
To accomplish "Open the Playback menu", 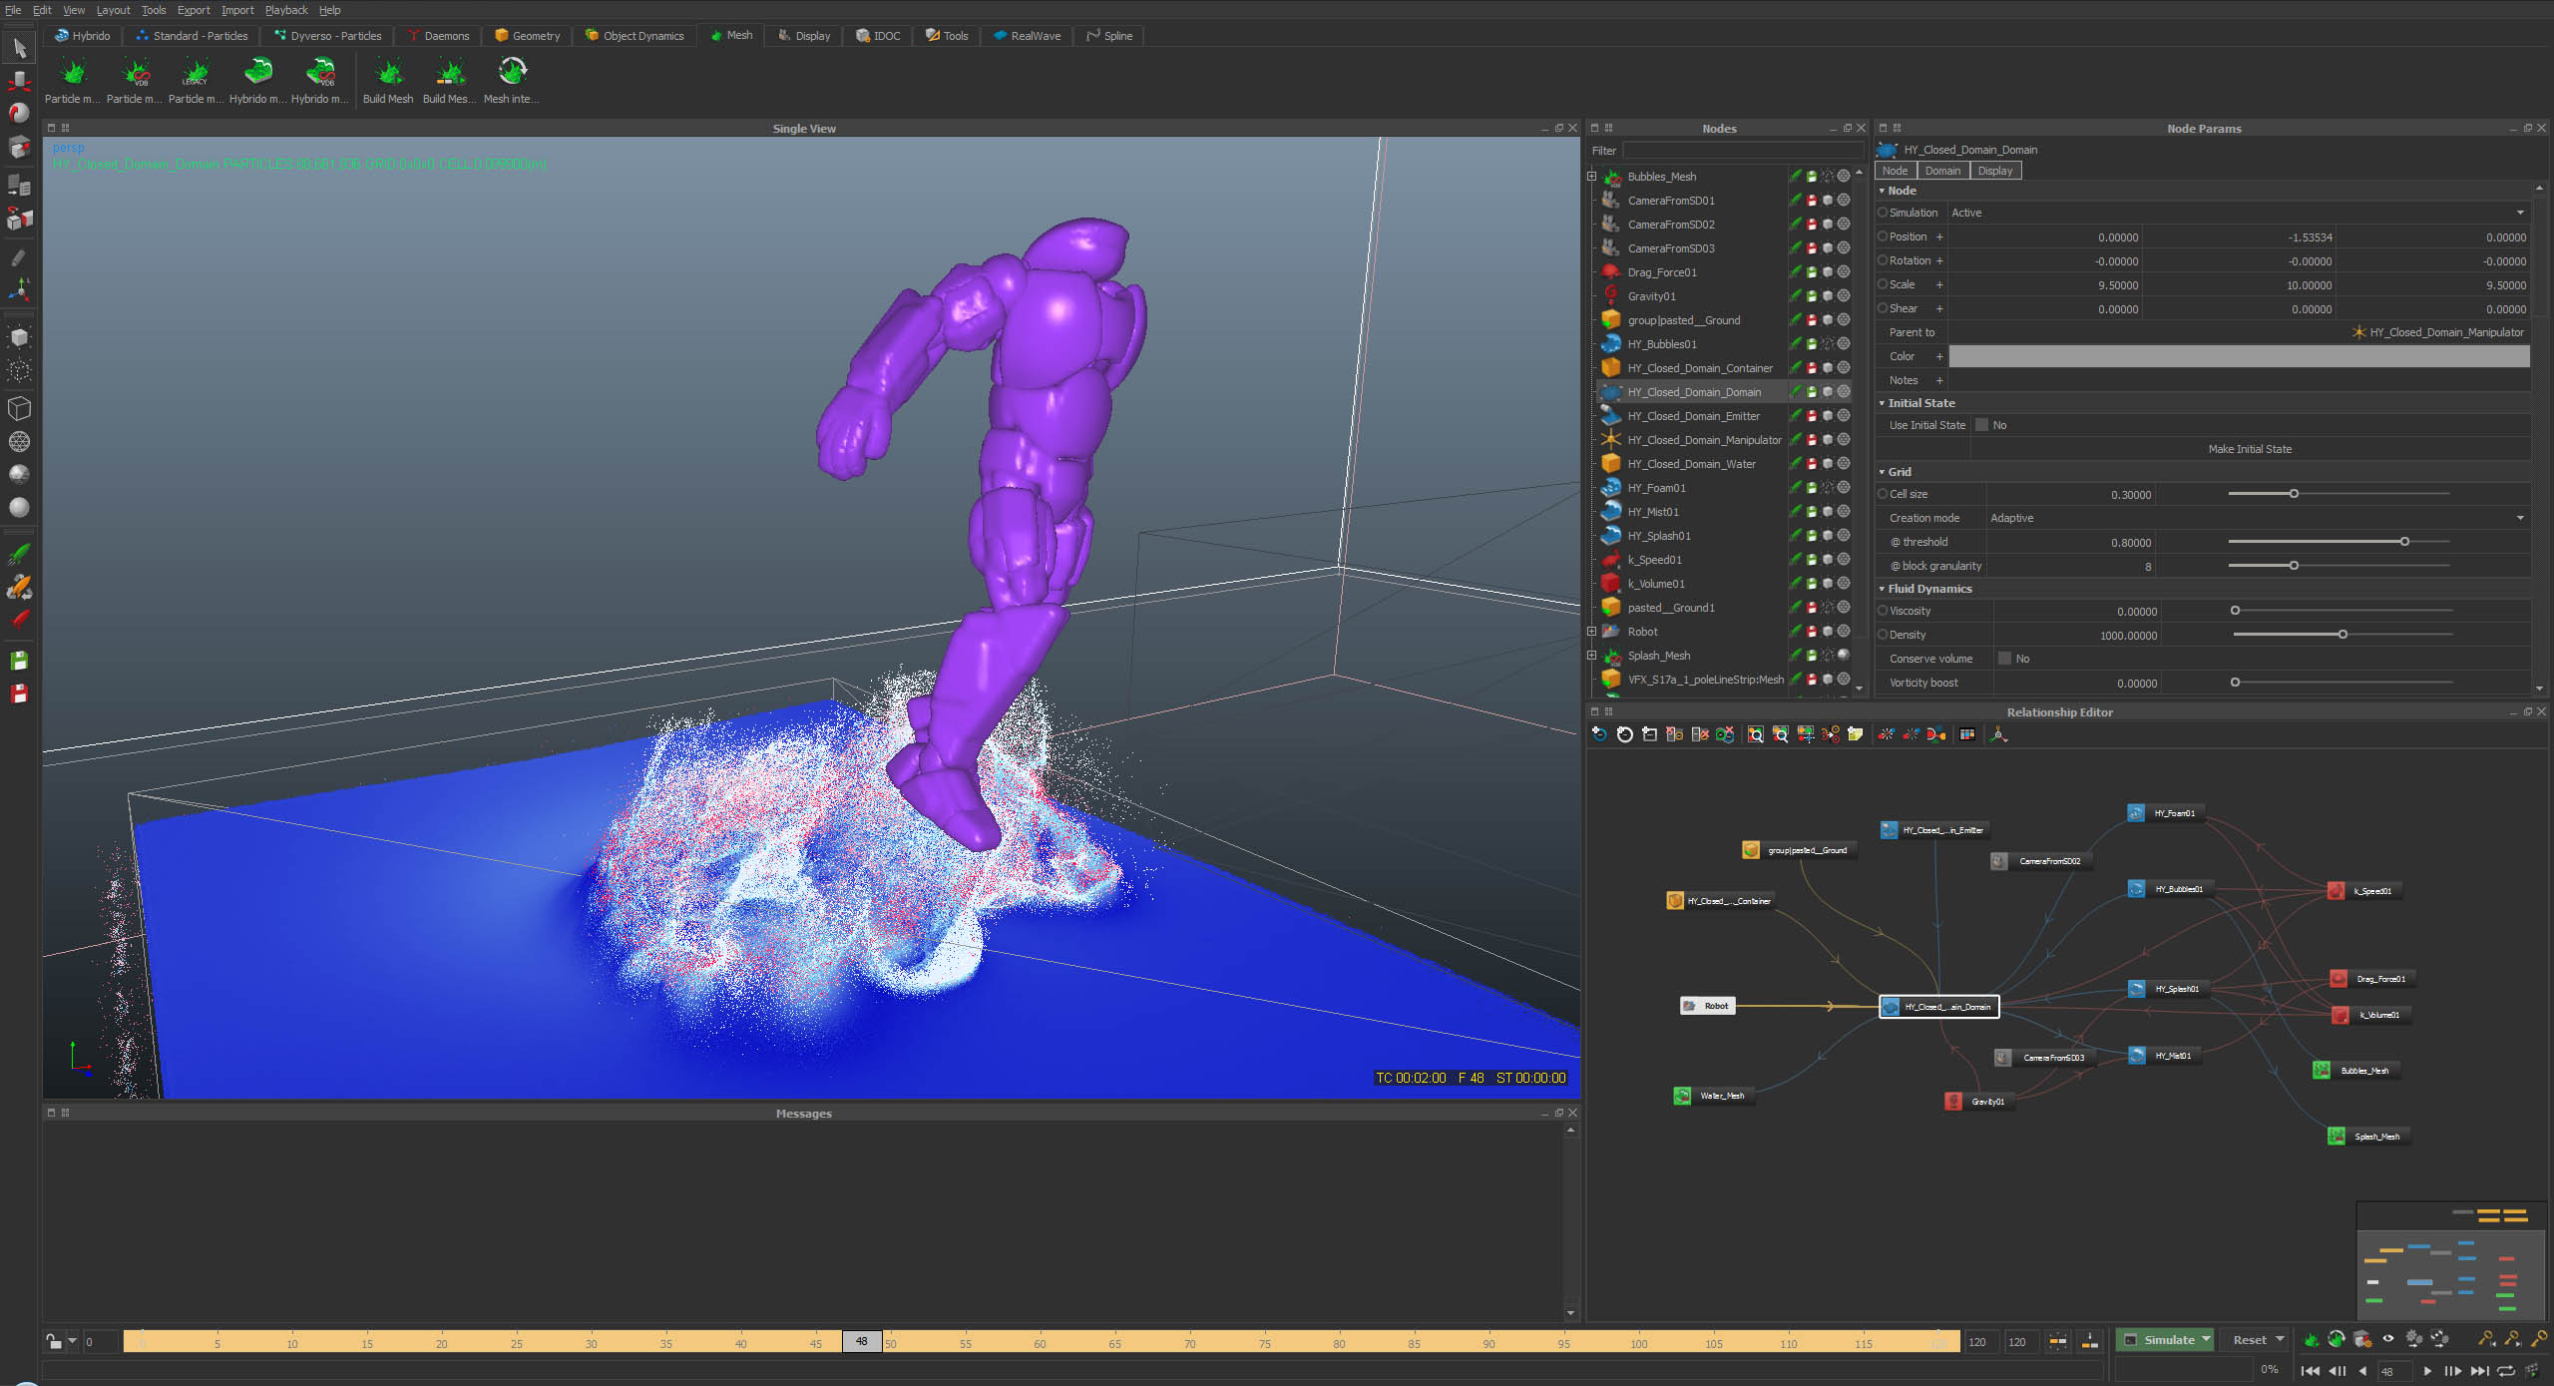I will click(285, 10).
